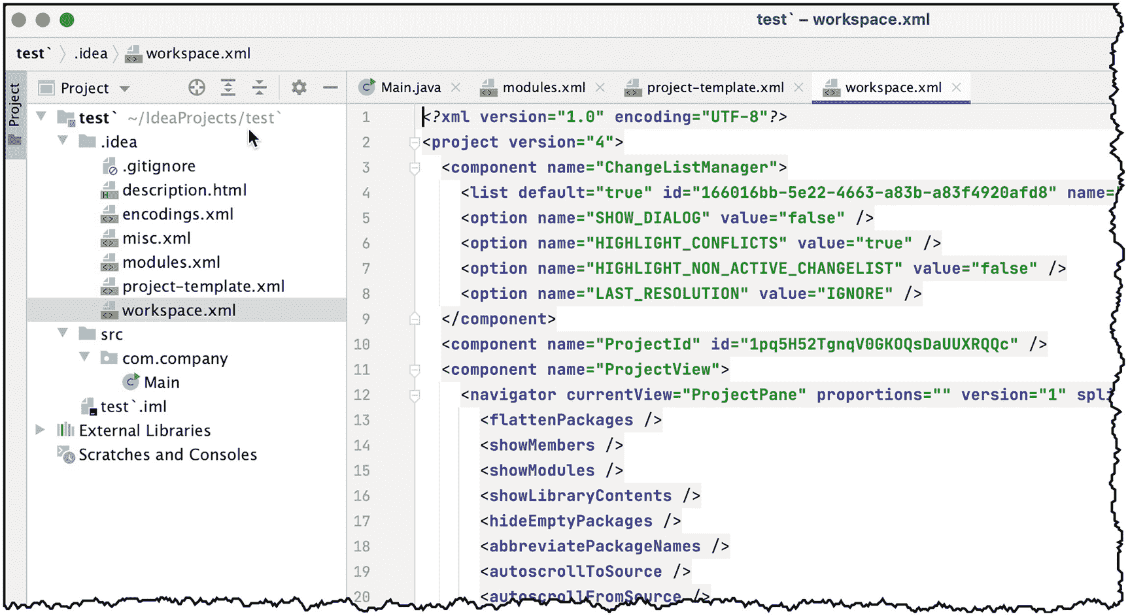Click the text 'showLibraryContents' in the editor
The width and height of the screenshot is (1128, 616).
(581, 495)
